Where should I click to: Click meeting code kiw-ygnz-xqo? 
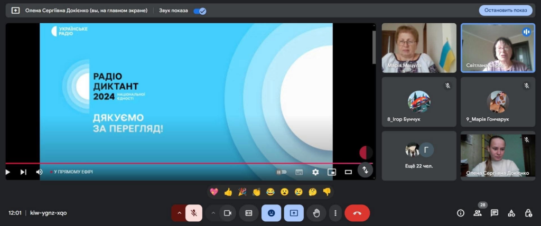(x=49, y=213)
